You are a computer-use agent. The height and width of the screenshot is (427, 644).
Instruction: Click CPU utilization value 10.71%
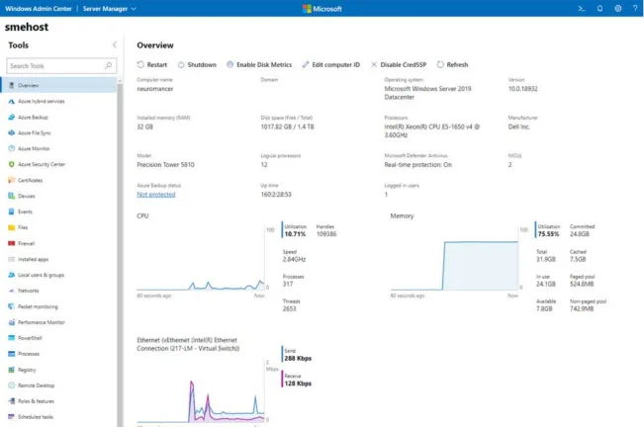coord(295,234)
